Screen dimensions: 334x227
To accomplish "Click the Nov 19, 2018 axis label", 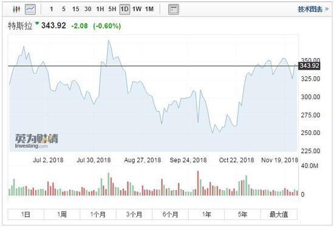I will coord(280,160).
